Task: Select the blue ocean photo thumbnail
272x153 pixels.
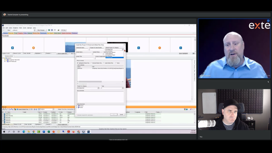Action: tap(70, 47)
